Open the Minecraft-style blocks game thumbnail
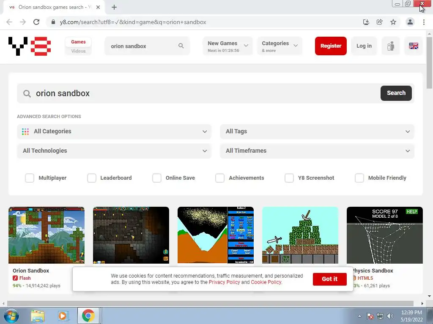This screenshot has height=324, width=433. click(300, 235)
